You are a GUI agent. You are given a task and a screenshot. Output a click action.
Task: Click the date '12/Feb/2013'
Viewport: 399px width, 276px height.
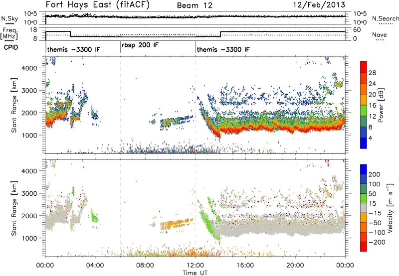(319, 4)
